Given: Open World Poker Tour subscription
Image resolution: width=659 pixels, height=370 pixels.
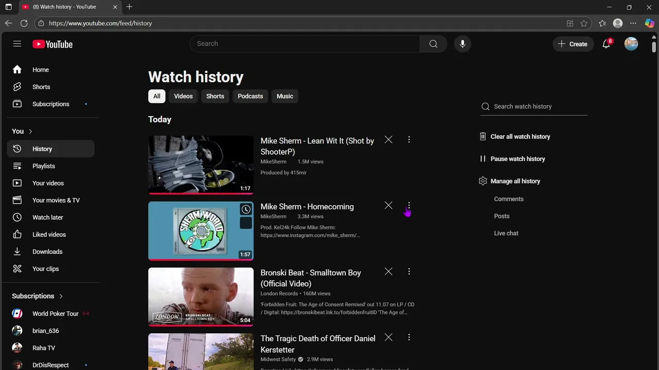Looking at the screenshot, I should click(x=50, y=313).
